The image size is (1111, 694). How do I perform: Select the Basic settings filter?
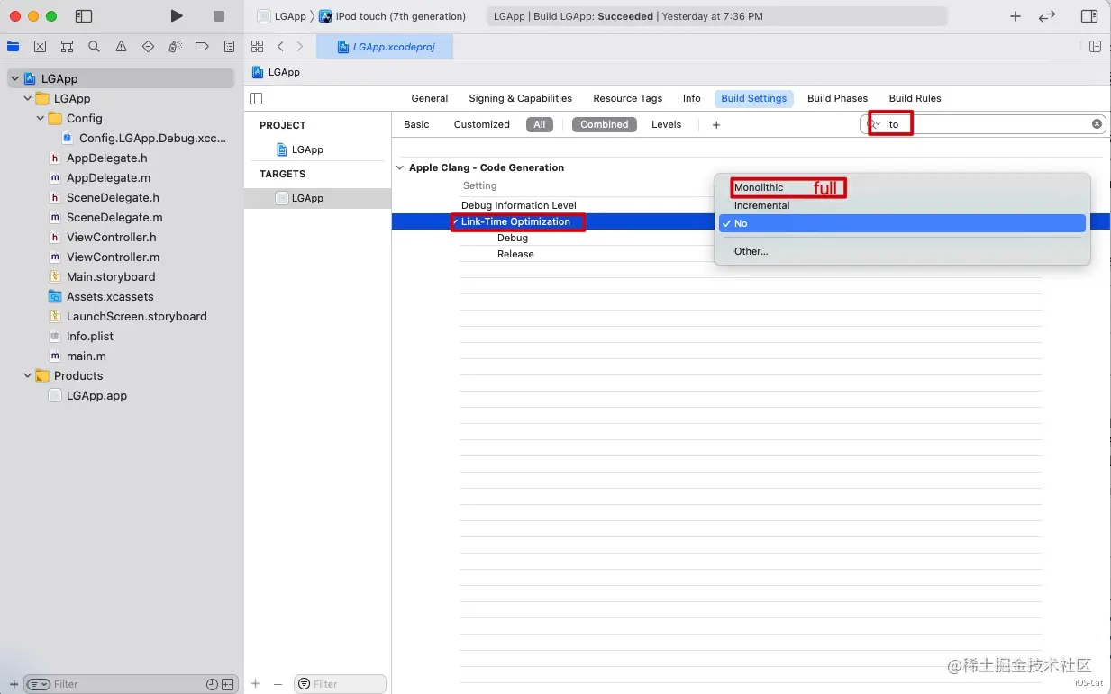coord(416,124)
